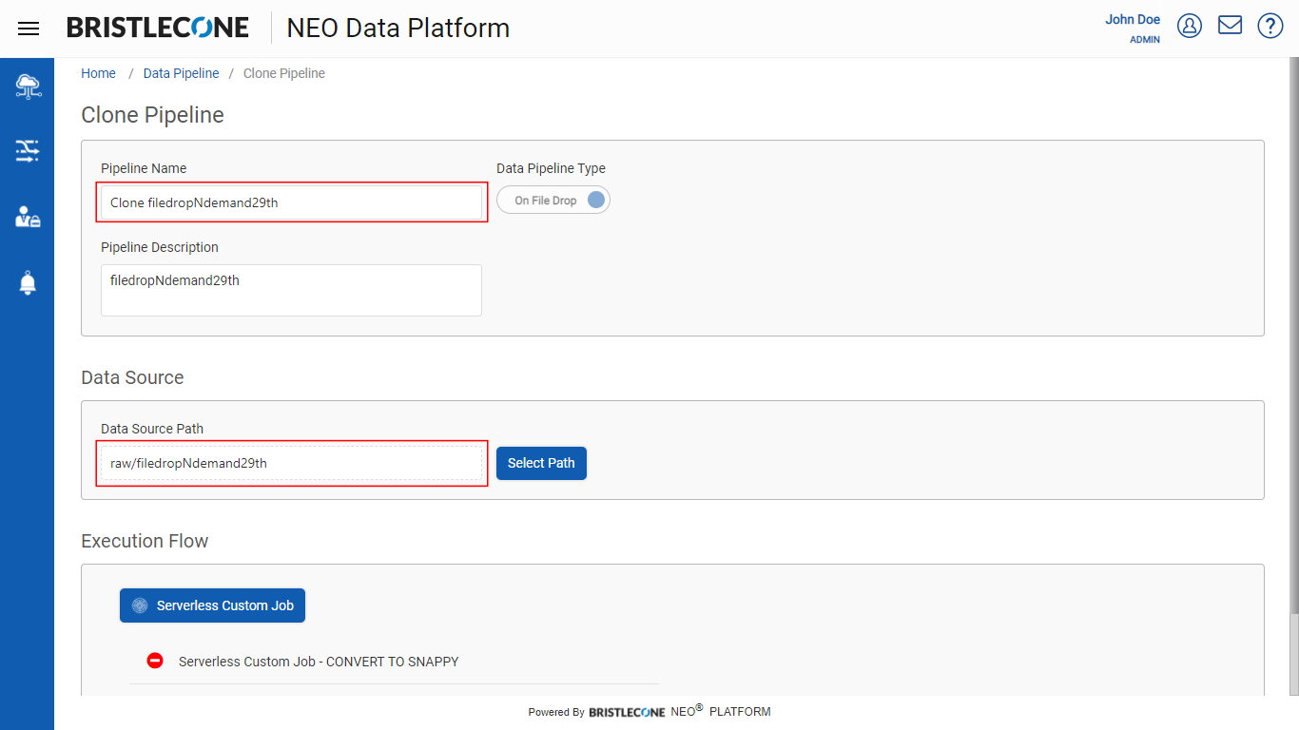This screenshot has width=1299, height=730.
Task: Focus the Data Source Path field
Action: (x=291, y=463)
